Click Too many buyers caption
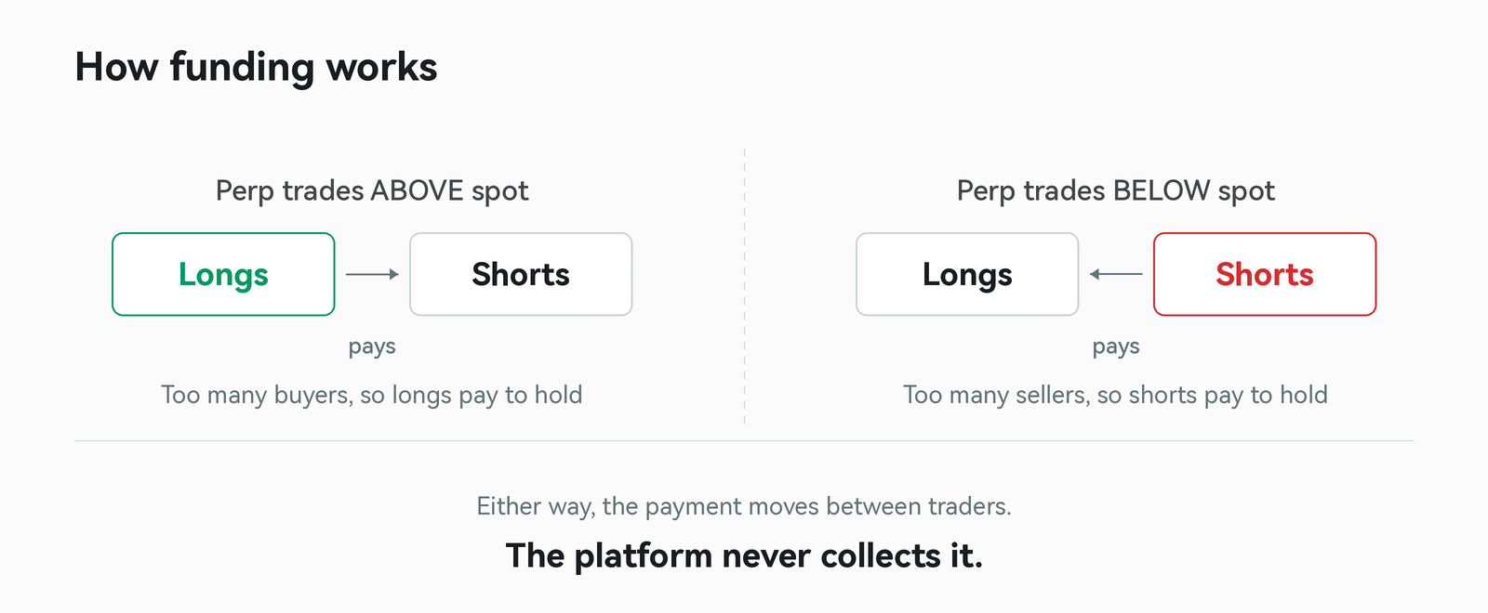This screenshot has width=1488, height=613. click(x=372, y=396)
